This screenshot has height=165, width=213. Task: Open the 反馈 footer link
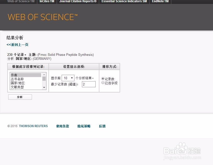102,126
